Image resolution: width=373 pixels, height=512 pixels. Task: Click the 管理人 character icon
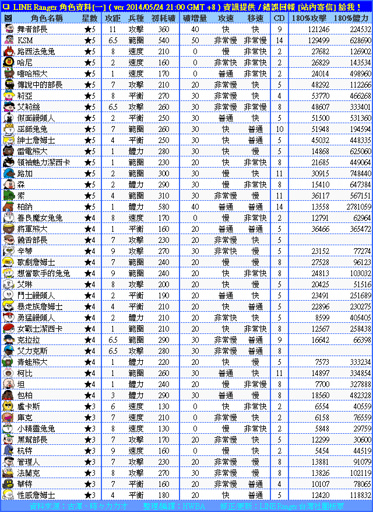coord(8,462)
